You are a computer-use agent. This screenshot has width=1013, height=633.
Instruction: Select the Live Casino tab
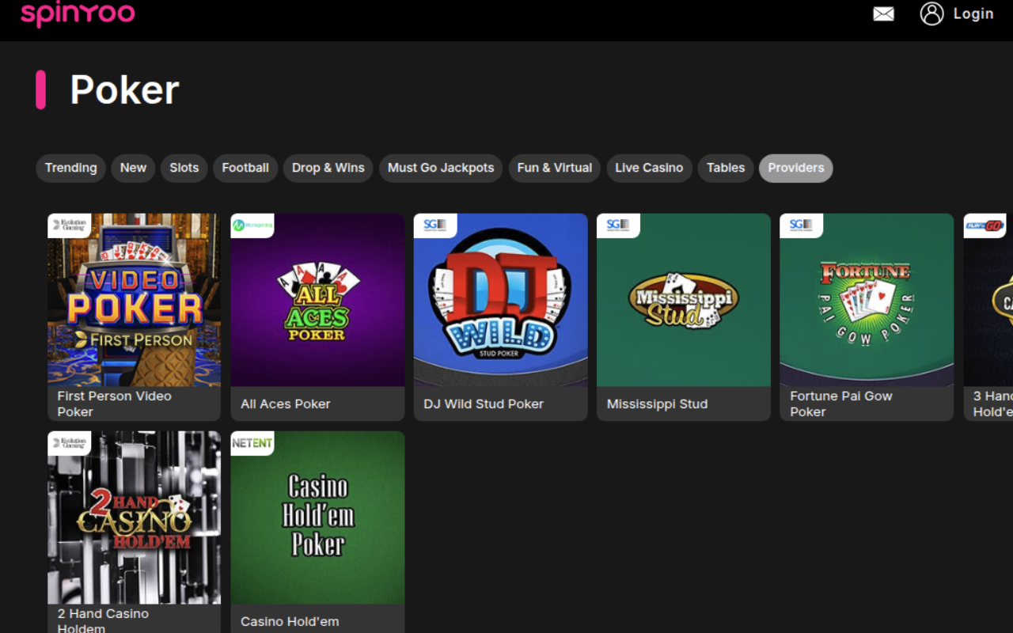pos(649,168)
